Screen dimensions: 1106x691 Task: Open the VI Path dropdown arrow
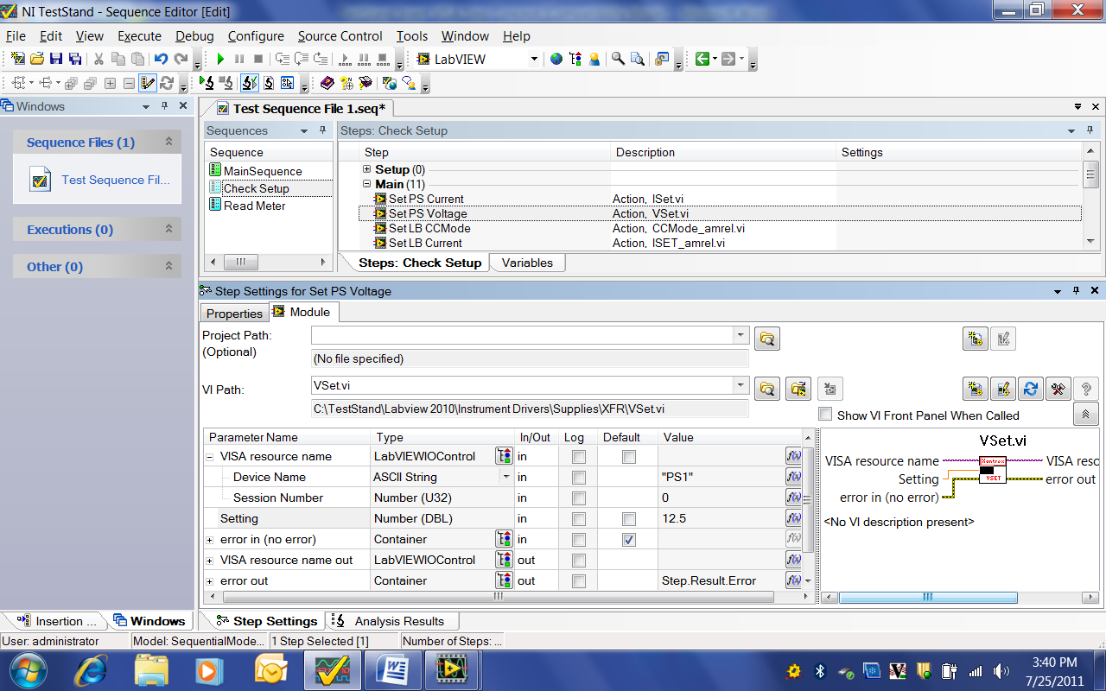click(x=741, y=385)
